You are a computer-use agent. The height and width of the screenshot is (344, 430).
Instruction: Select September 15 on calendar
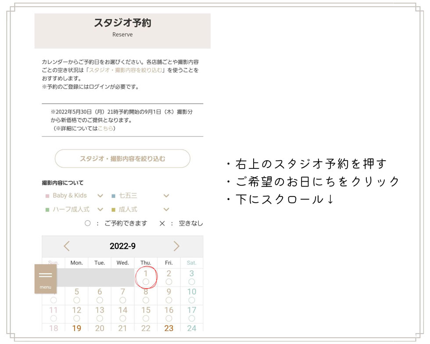pyautogui.click(x=146, y=313)
